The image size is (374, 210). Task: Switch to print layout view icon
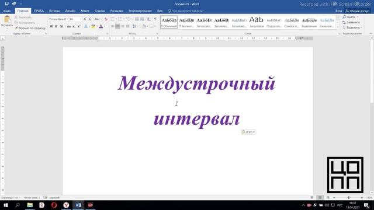[320, 198]
